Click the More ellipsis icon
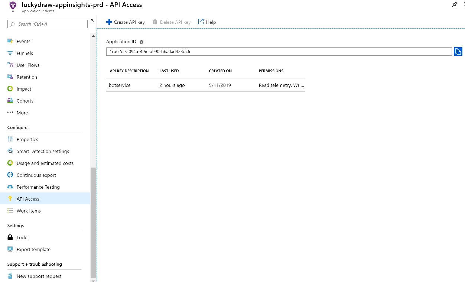 pyautogui.click(x=10, y=113)
